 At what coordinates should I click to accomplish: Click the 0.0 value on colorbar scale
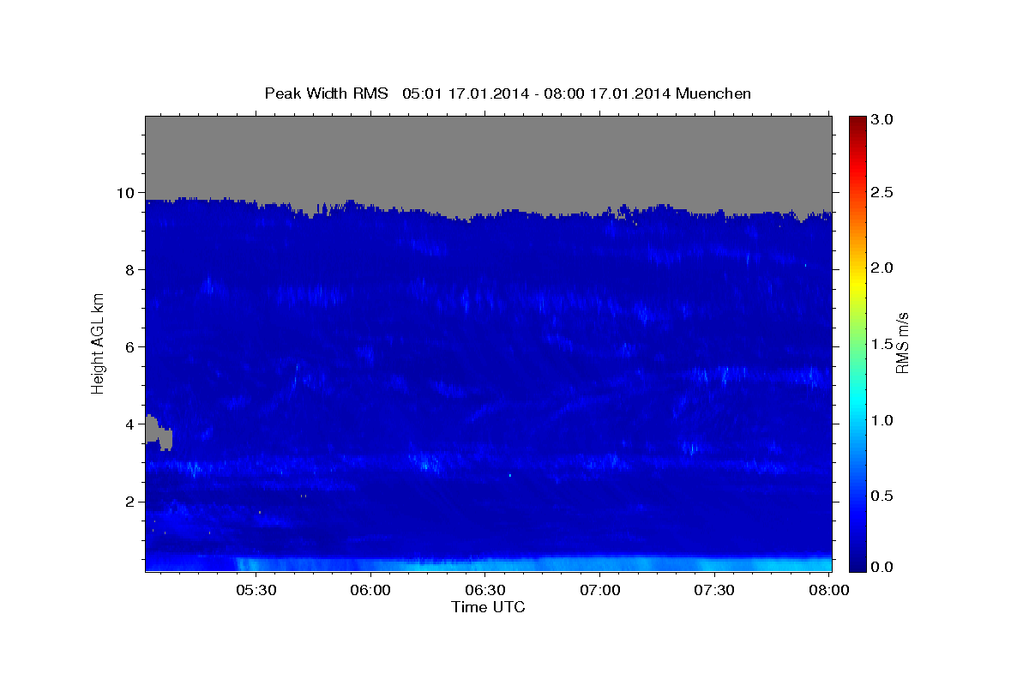pyautogui.click(x=883, y=567)
